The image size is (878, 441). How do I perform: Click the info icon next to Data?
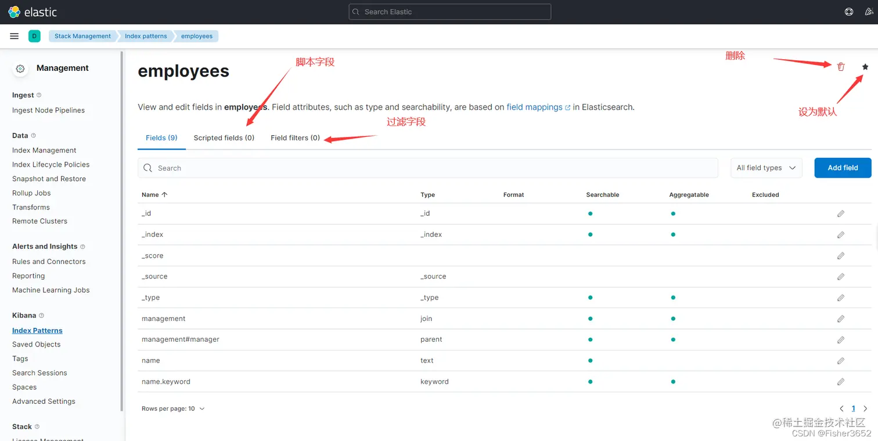coord(33,135)
